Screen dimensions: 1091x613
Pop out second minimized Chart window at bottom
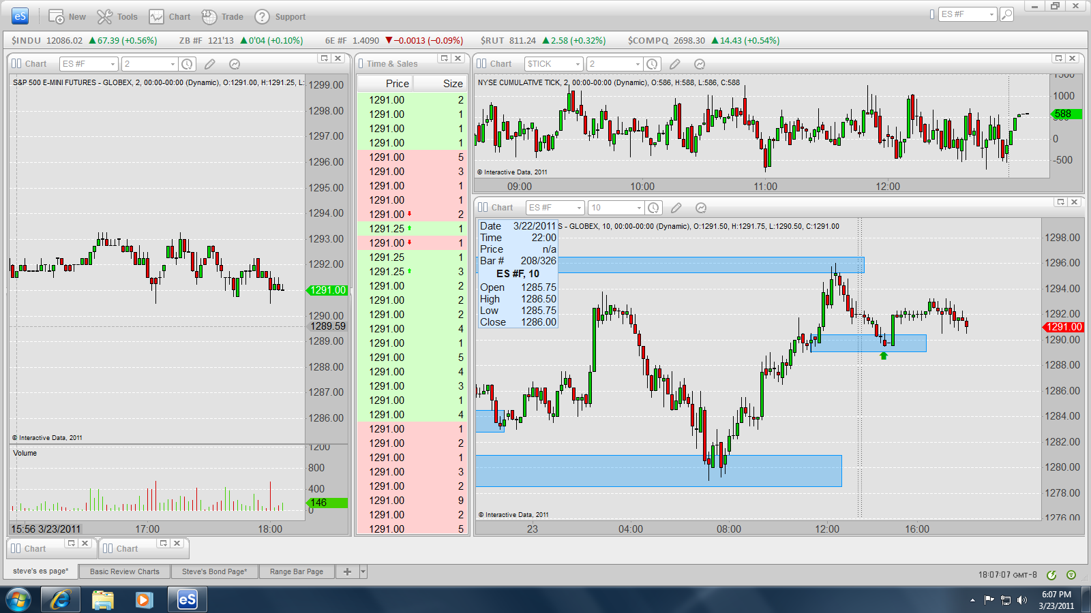point(164,544)
